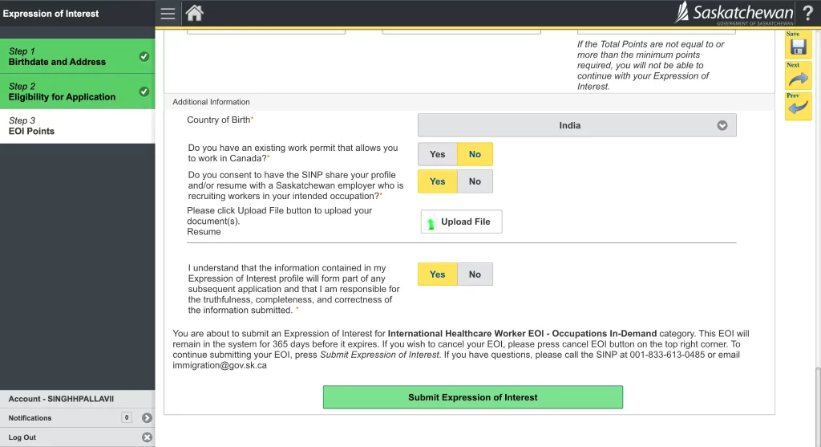Screen dimensions: 821x447
Task: Click the Save floppy disk icon
Action: click(798, 45)
